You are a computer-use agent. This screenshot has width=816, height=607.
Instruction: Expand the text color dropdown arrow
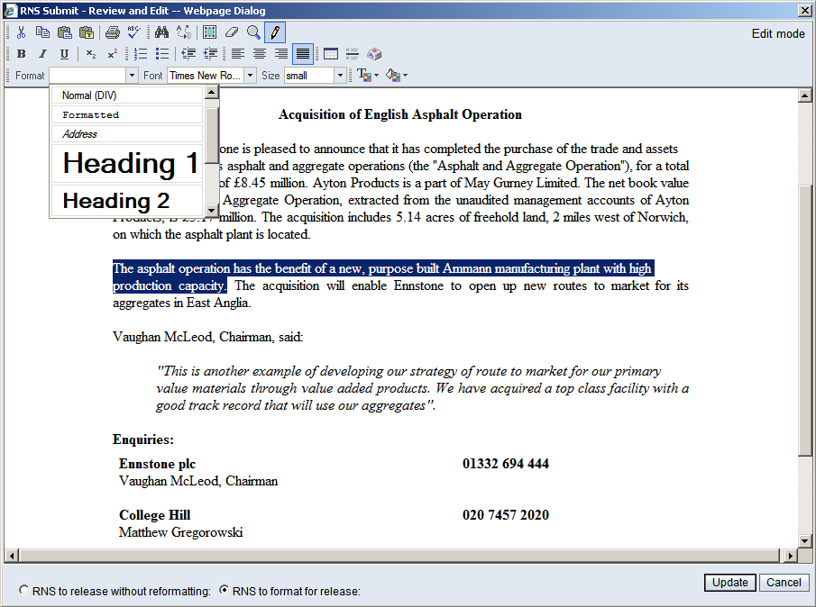[376, 76]
